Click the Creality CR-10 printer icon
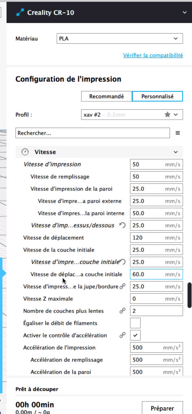Image resolution: width=192 pixels, height=414 pixels. (20, 13)
